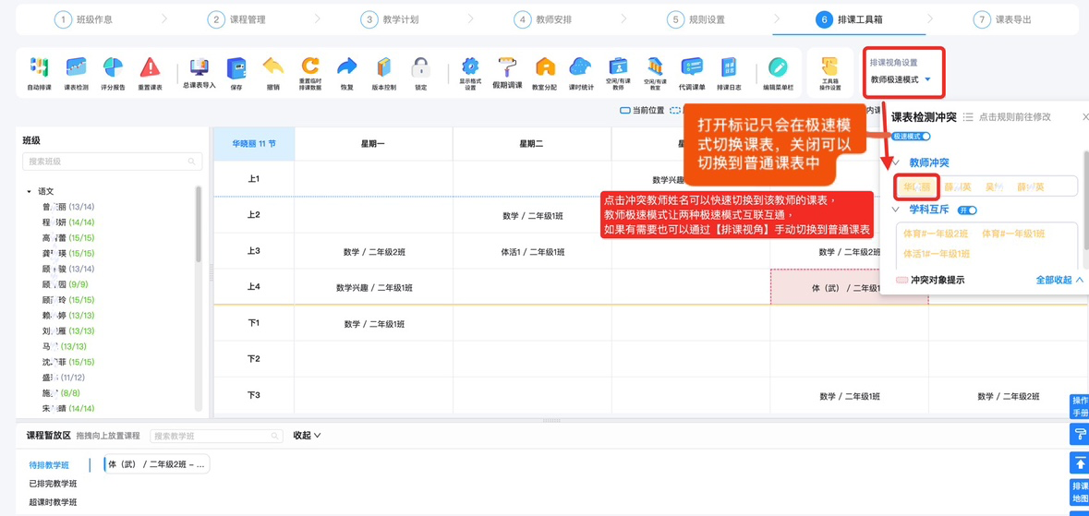Click the scroll-to-top arrow side button
Viewport: 1089px width, 516px height.
[1079, 462]
